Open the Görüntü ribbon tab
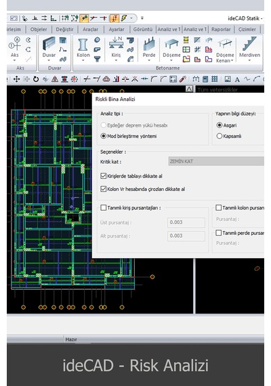The width and height of the screenshot is (271, 386). (143, 29)
